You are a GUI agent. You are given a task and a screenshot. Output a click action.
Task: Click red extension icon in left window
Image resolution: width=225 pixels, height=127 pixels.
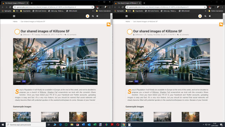click(x=97, y=7)
